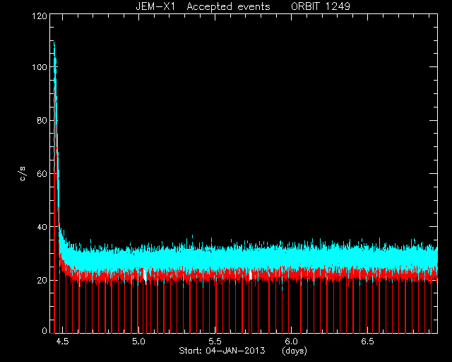Click the white gap marker just after 5.0 days

pyautogui.click(x=144, y=274)
